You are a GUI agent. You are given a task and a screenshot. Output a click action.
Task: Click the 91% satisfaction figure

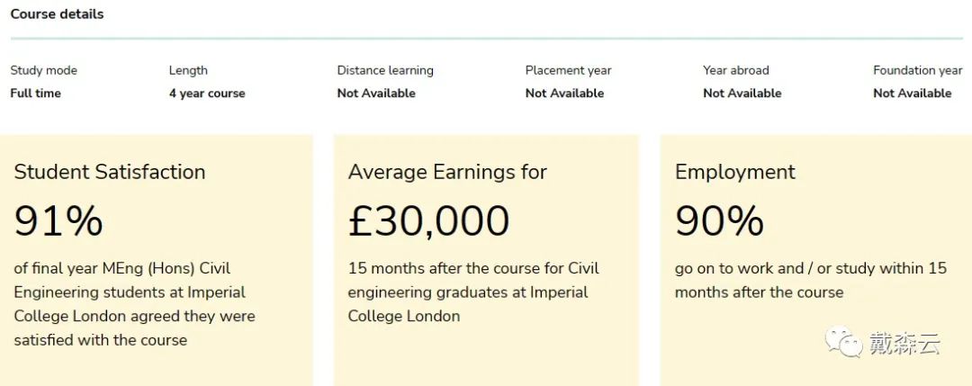pos(58,220)
